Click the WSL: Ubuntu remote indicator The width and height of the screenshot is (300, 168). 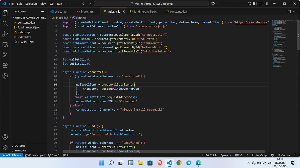coord(12,155)
